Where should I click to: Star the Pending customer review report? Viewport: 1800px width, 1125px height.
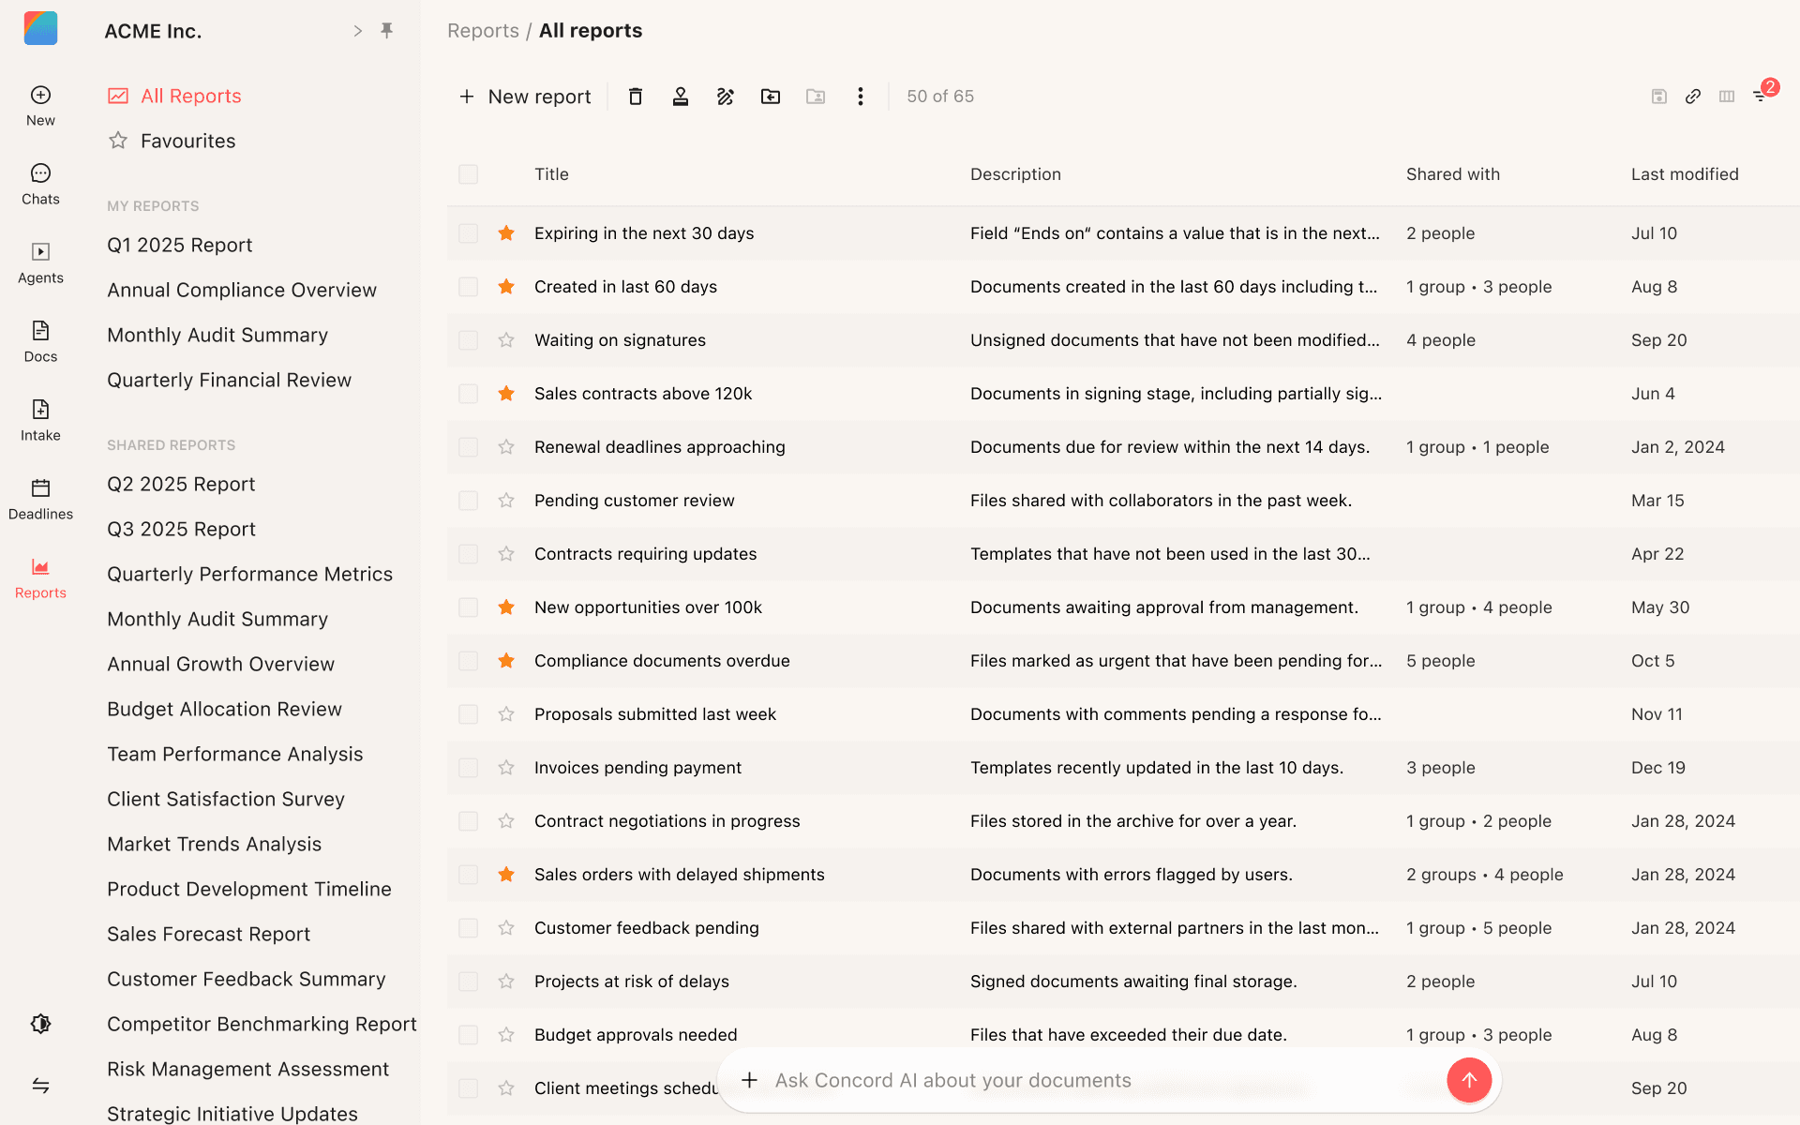coord(506,501)
